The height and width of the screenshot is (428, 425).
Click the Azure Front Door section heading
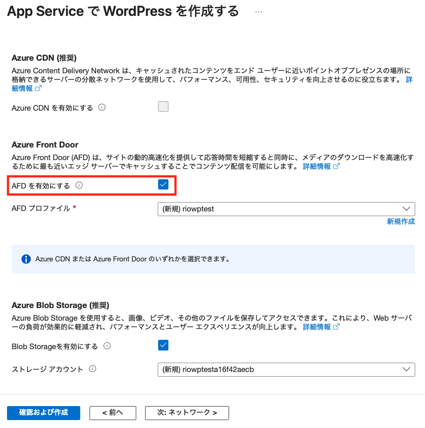point(45,145)
